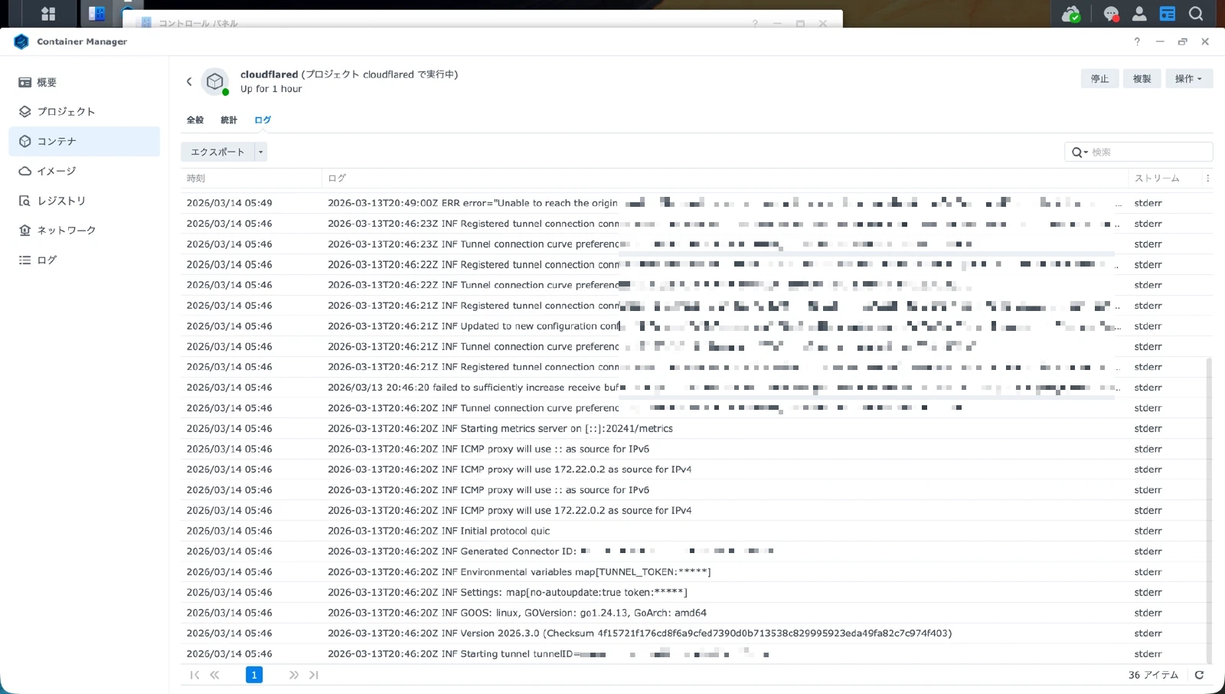This screenshot has width=1225, height=694.
Task: Click the cloudflared container cube icon
Action: pos(215,81)
